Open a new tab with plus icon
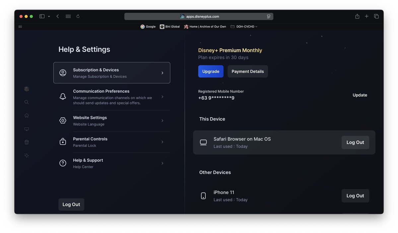398x233 pixels. click(x=366, y=16)
